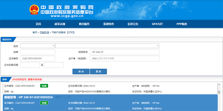Click 发证机构 中国质量认证中心 in the white row
Viewport: 223px width, 111px height.
point(147,92)
